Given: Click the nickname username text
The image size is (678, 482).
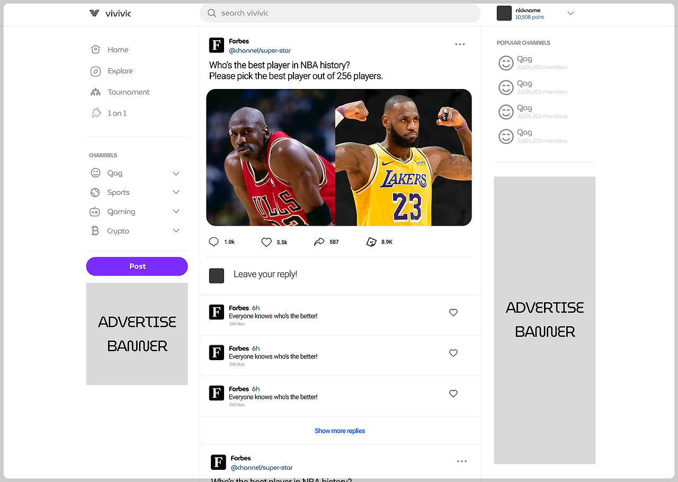Looking at the screenshot, I should coord(528,10).
